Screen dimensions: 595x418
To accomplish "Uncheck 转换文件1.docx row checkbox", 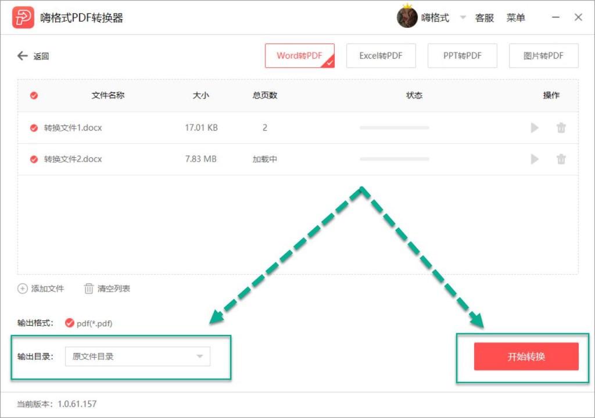I will [34, 128].
